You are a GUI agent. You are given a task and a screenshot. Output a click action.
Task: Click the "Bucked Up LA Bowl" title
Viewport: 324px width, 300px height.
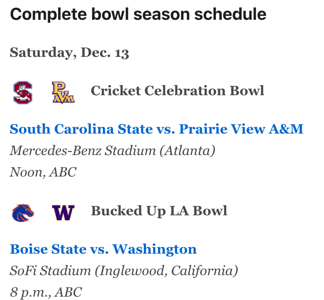tap(159, 211)
